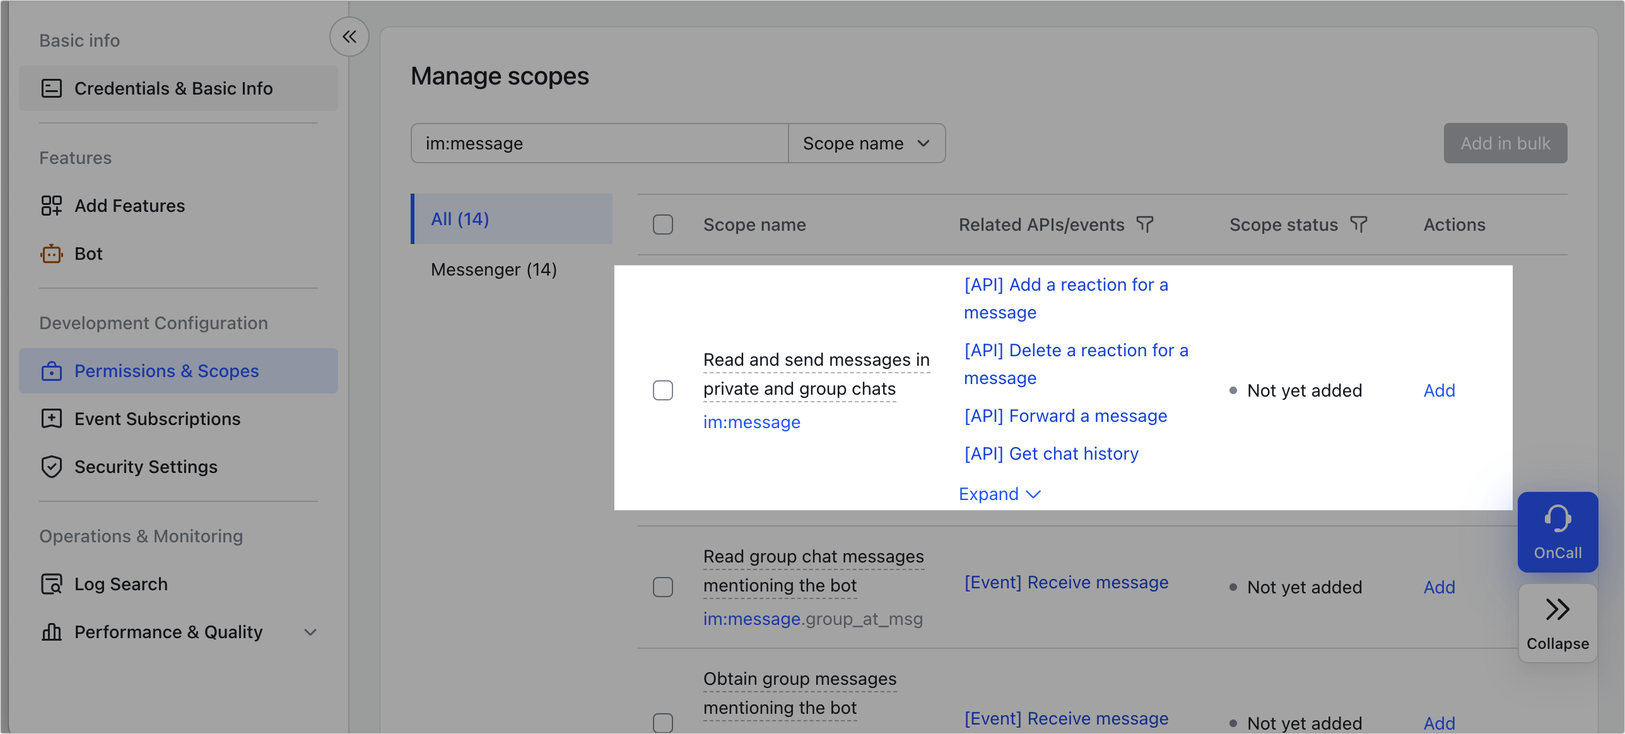Click the Log Search icon
The height and width of the screenshot is (734, 1625).
pos(52,584)
